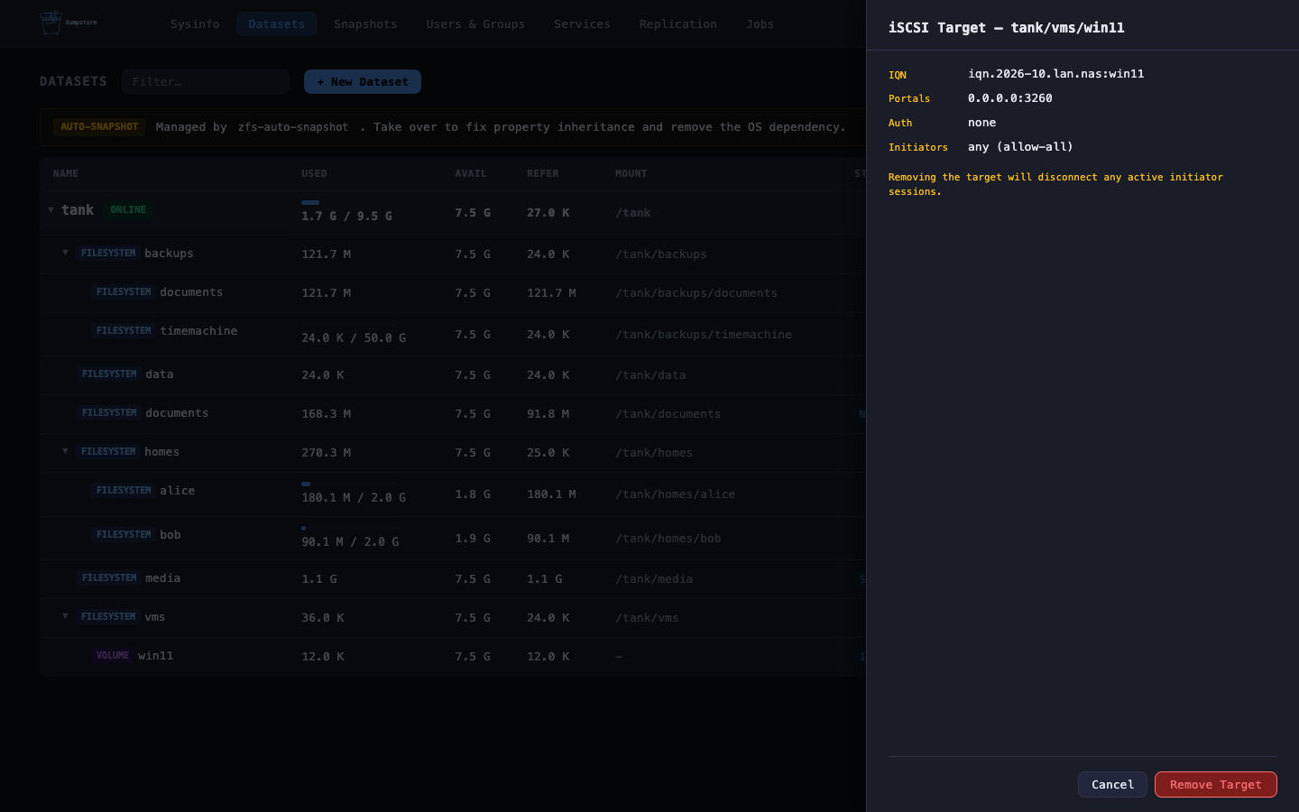1299x812 pixels.
Task: Collapse the homes dataset tree
Action: pos(65,451)
